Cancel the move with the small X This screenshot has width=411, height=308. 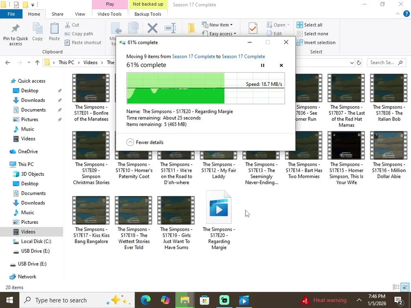pos(281,65)
